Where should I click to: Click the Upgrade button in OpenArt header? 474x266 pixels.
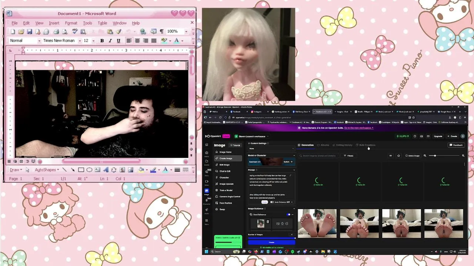click(x=438, y=136)
